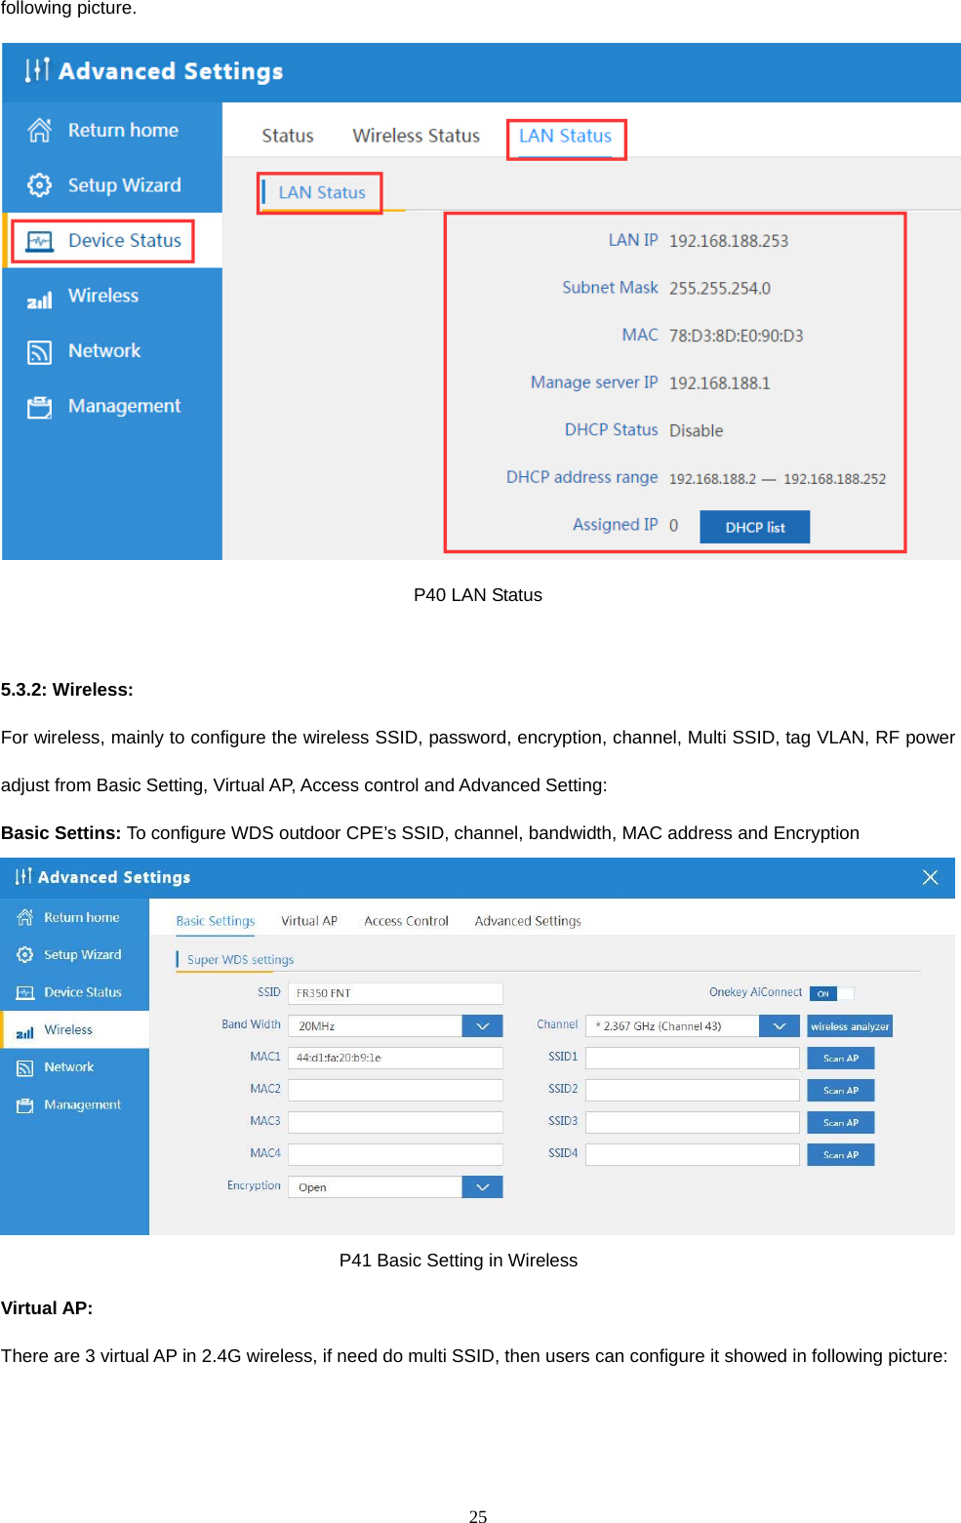
Task: Open the Band Width dropdown
Action: pyautogui.click(x=482, y=1025)
